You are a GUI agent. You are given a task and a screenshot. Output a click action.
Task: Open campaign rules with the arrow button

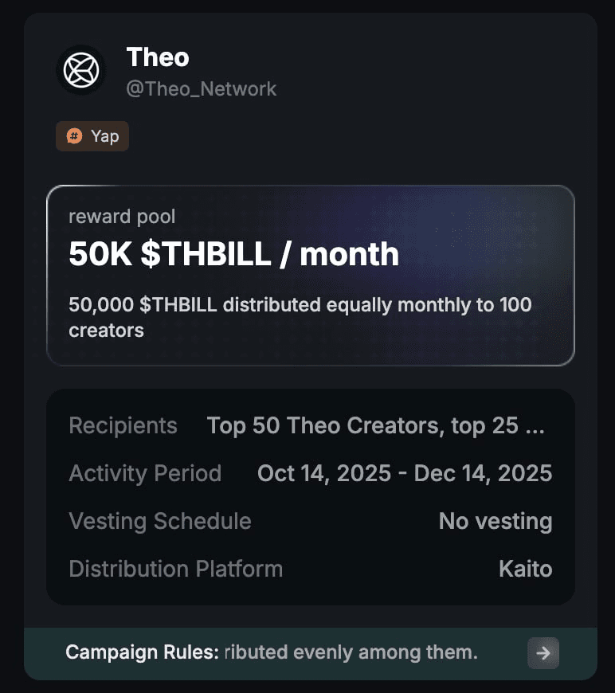(x=543, y=653)
